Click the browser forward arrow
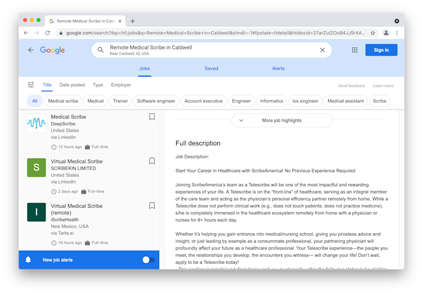The image size is (423, 294). tap(37, 33)
